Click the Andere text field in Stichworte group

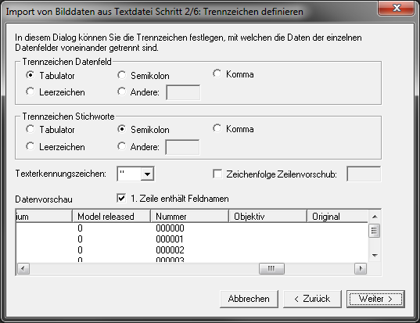[182, 147]
